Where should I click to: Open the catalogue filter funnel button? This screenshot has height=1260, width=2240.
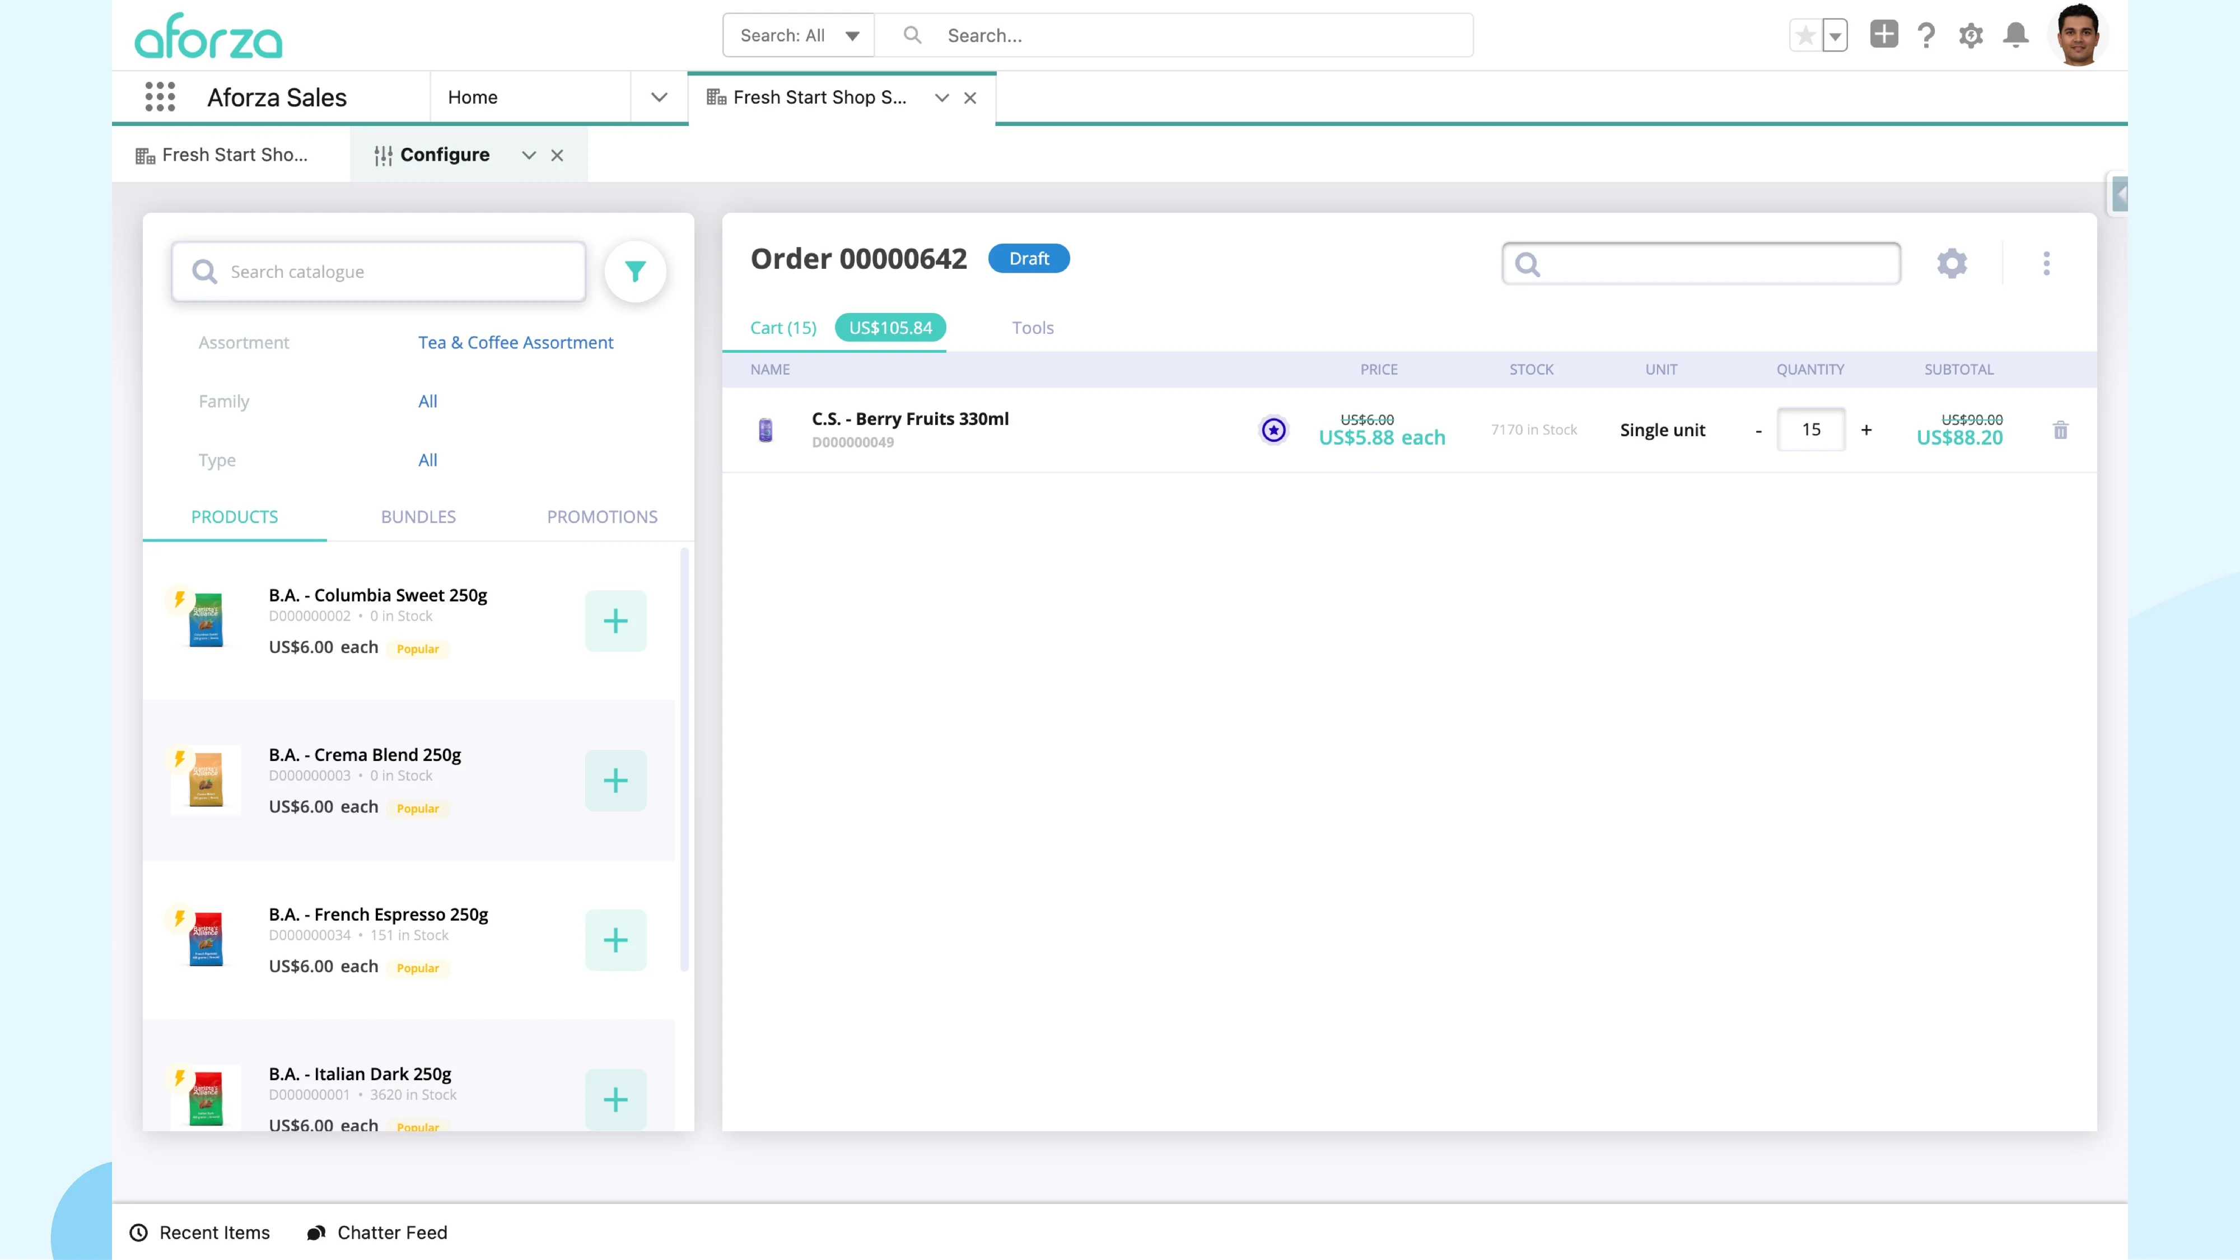pos(636,272)
